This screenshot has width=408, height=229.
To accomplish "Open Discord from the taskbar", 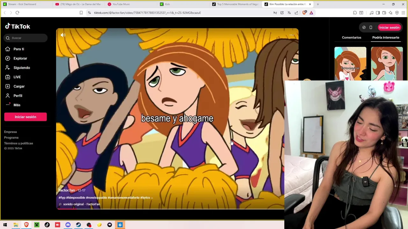I will pyautogui.click(x=68, y=225).
